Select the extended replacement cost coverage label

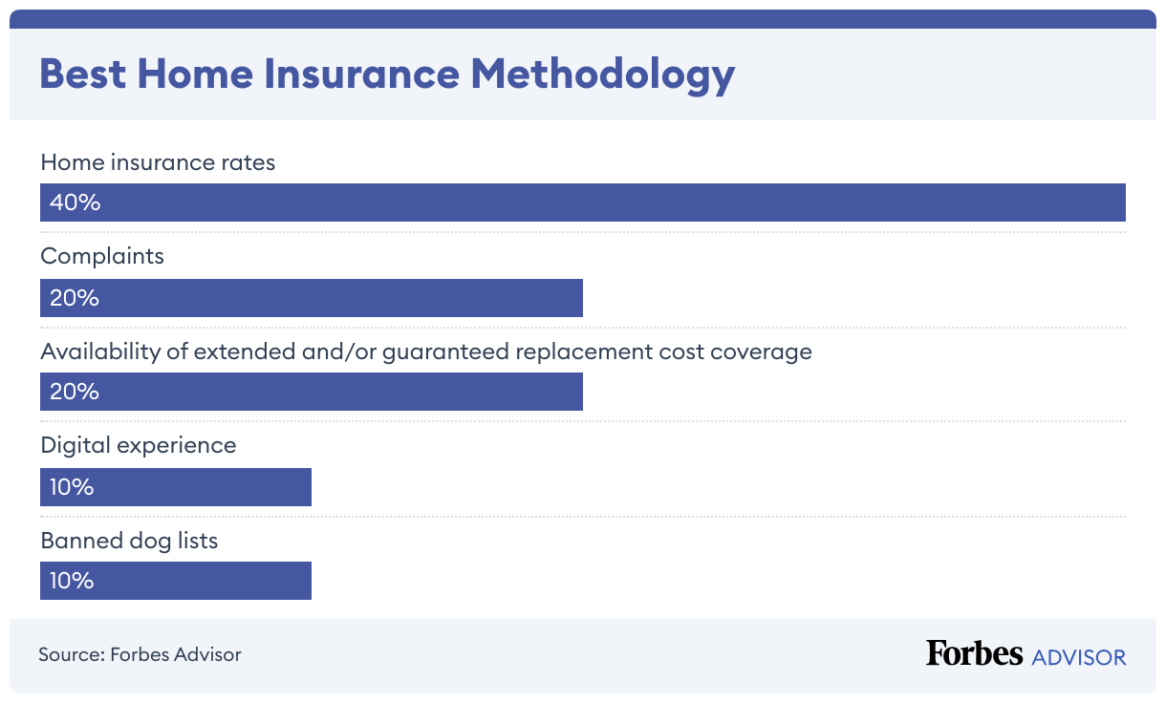[426, 351]
